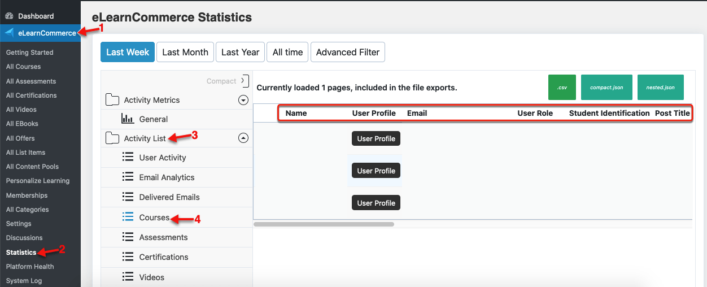707x287 pixels.
Task: Click the Email Analytics list icon
Action: point(128,177)
